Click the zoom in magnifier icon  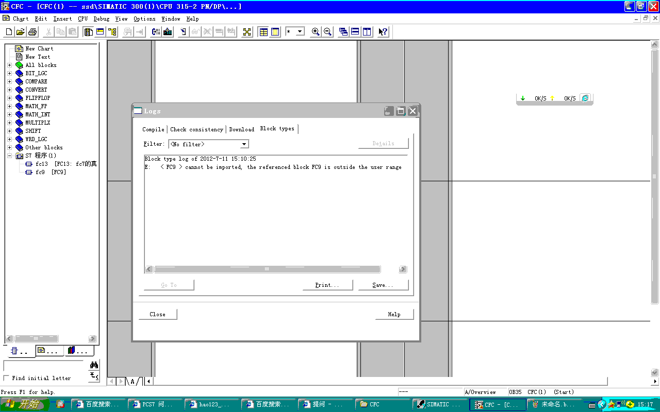pyautogui.click(x=316, y=32)
